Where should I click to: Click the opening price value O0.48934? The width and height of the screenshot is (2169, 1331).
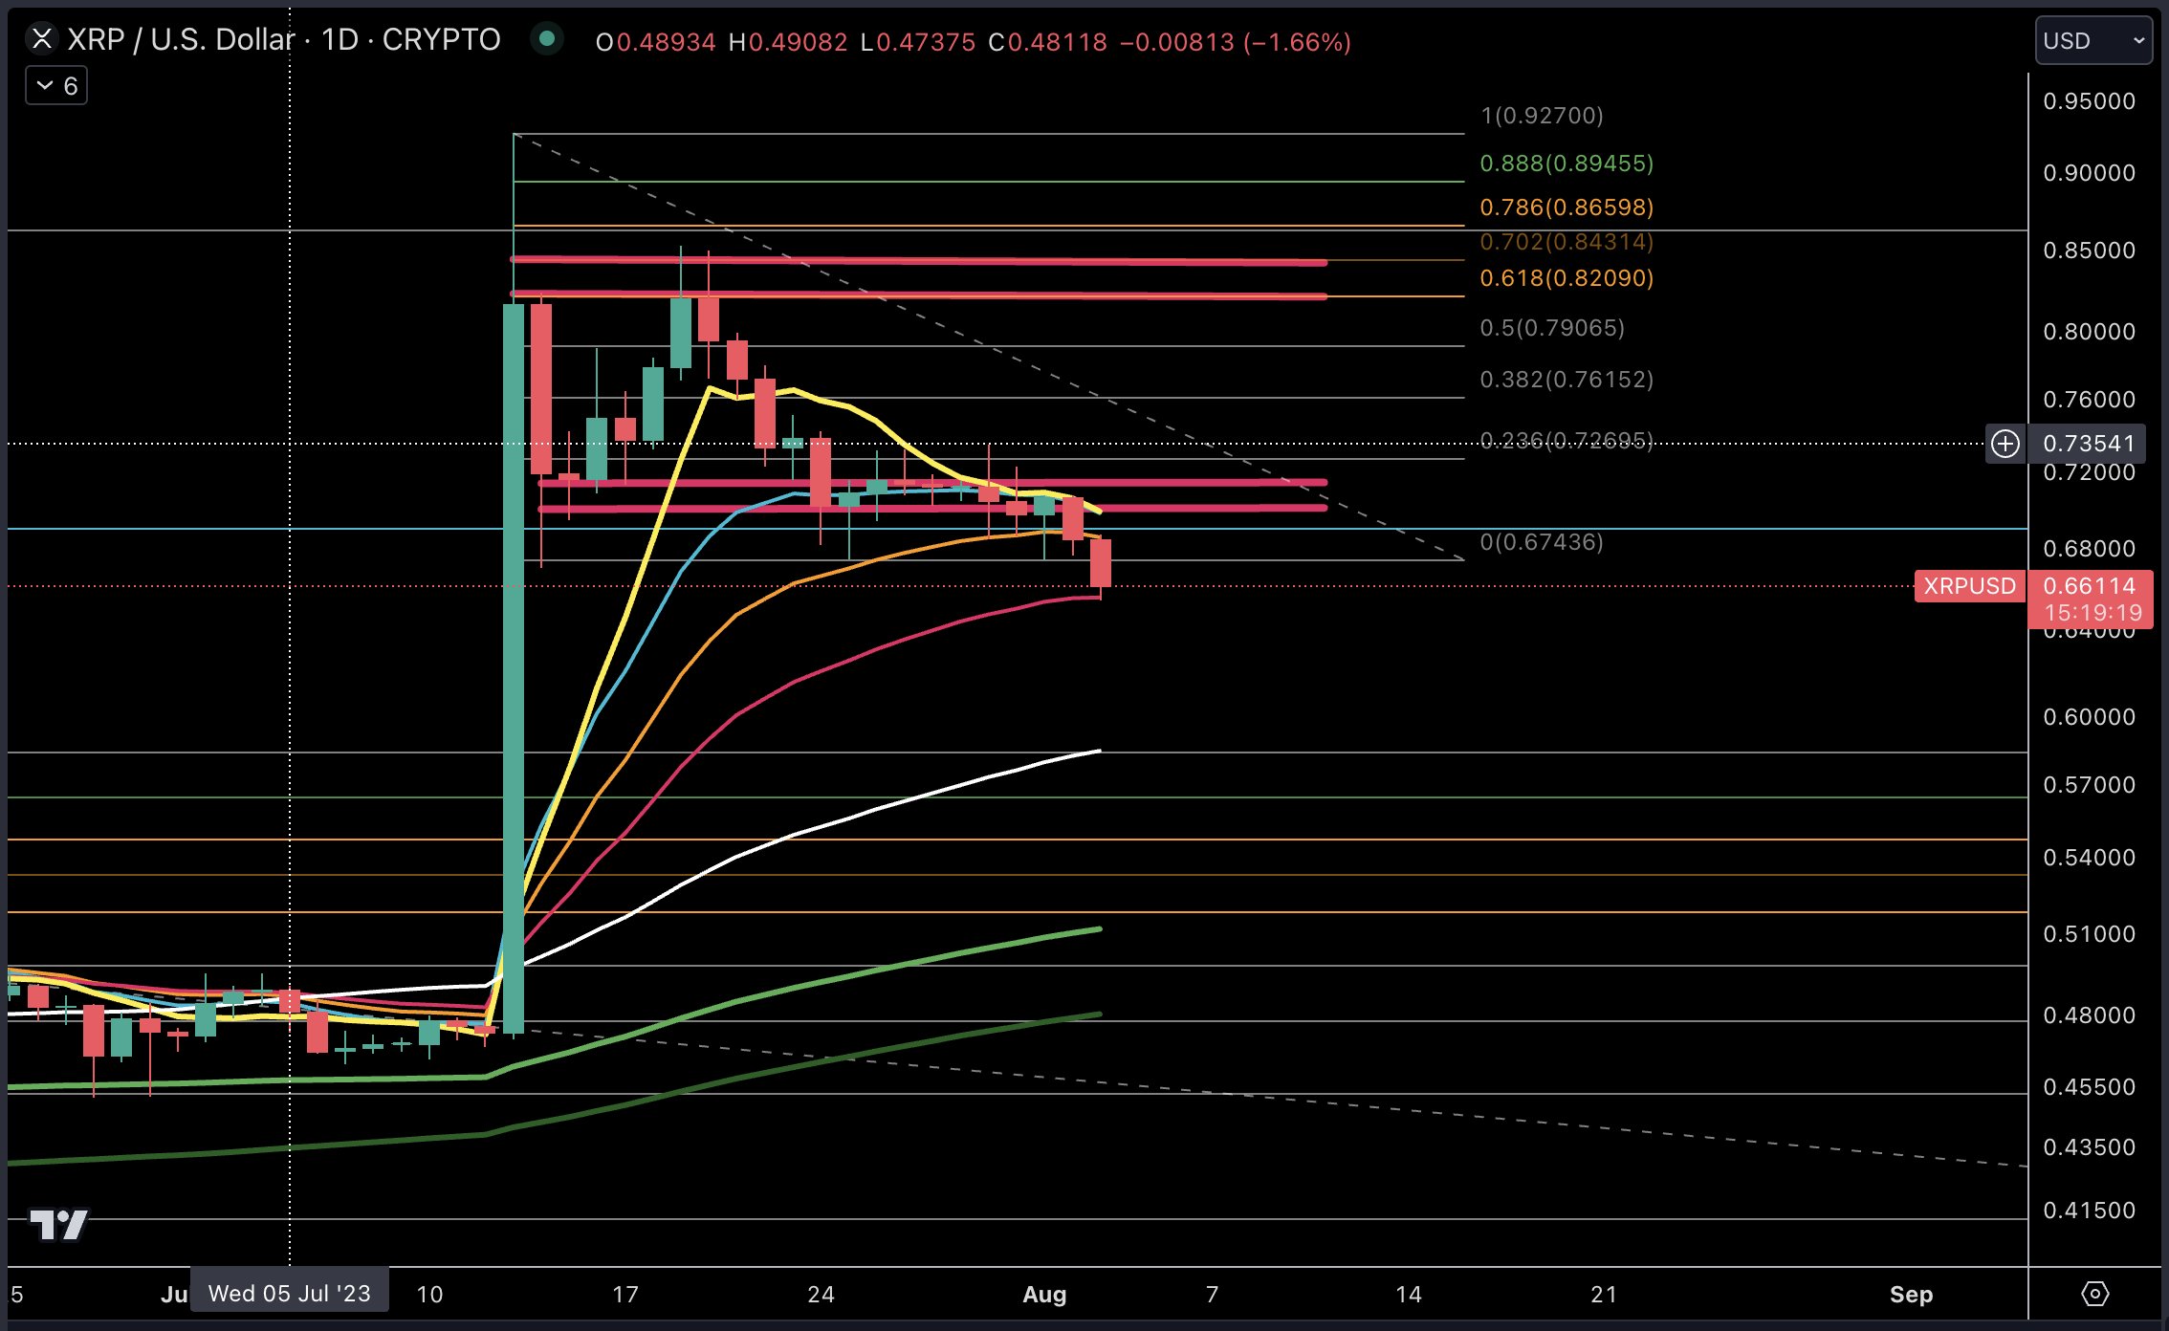[x=655, y=42]
